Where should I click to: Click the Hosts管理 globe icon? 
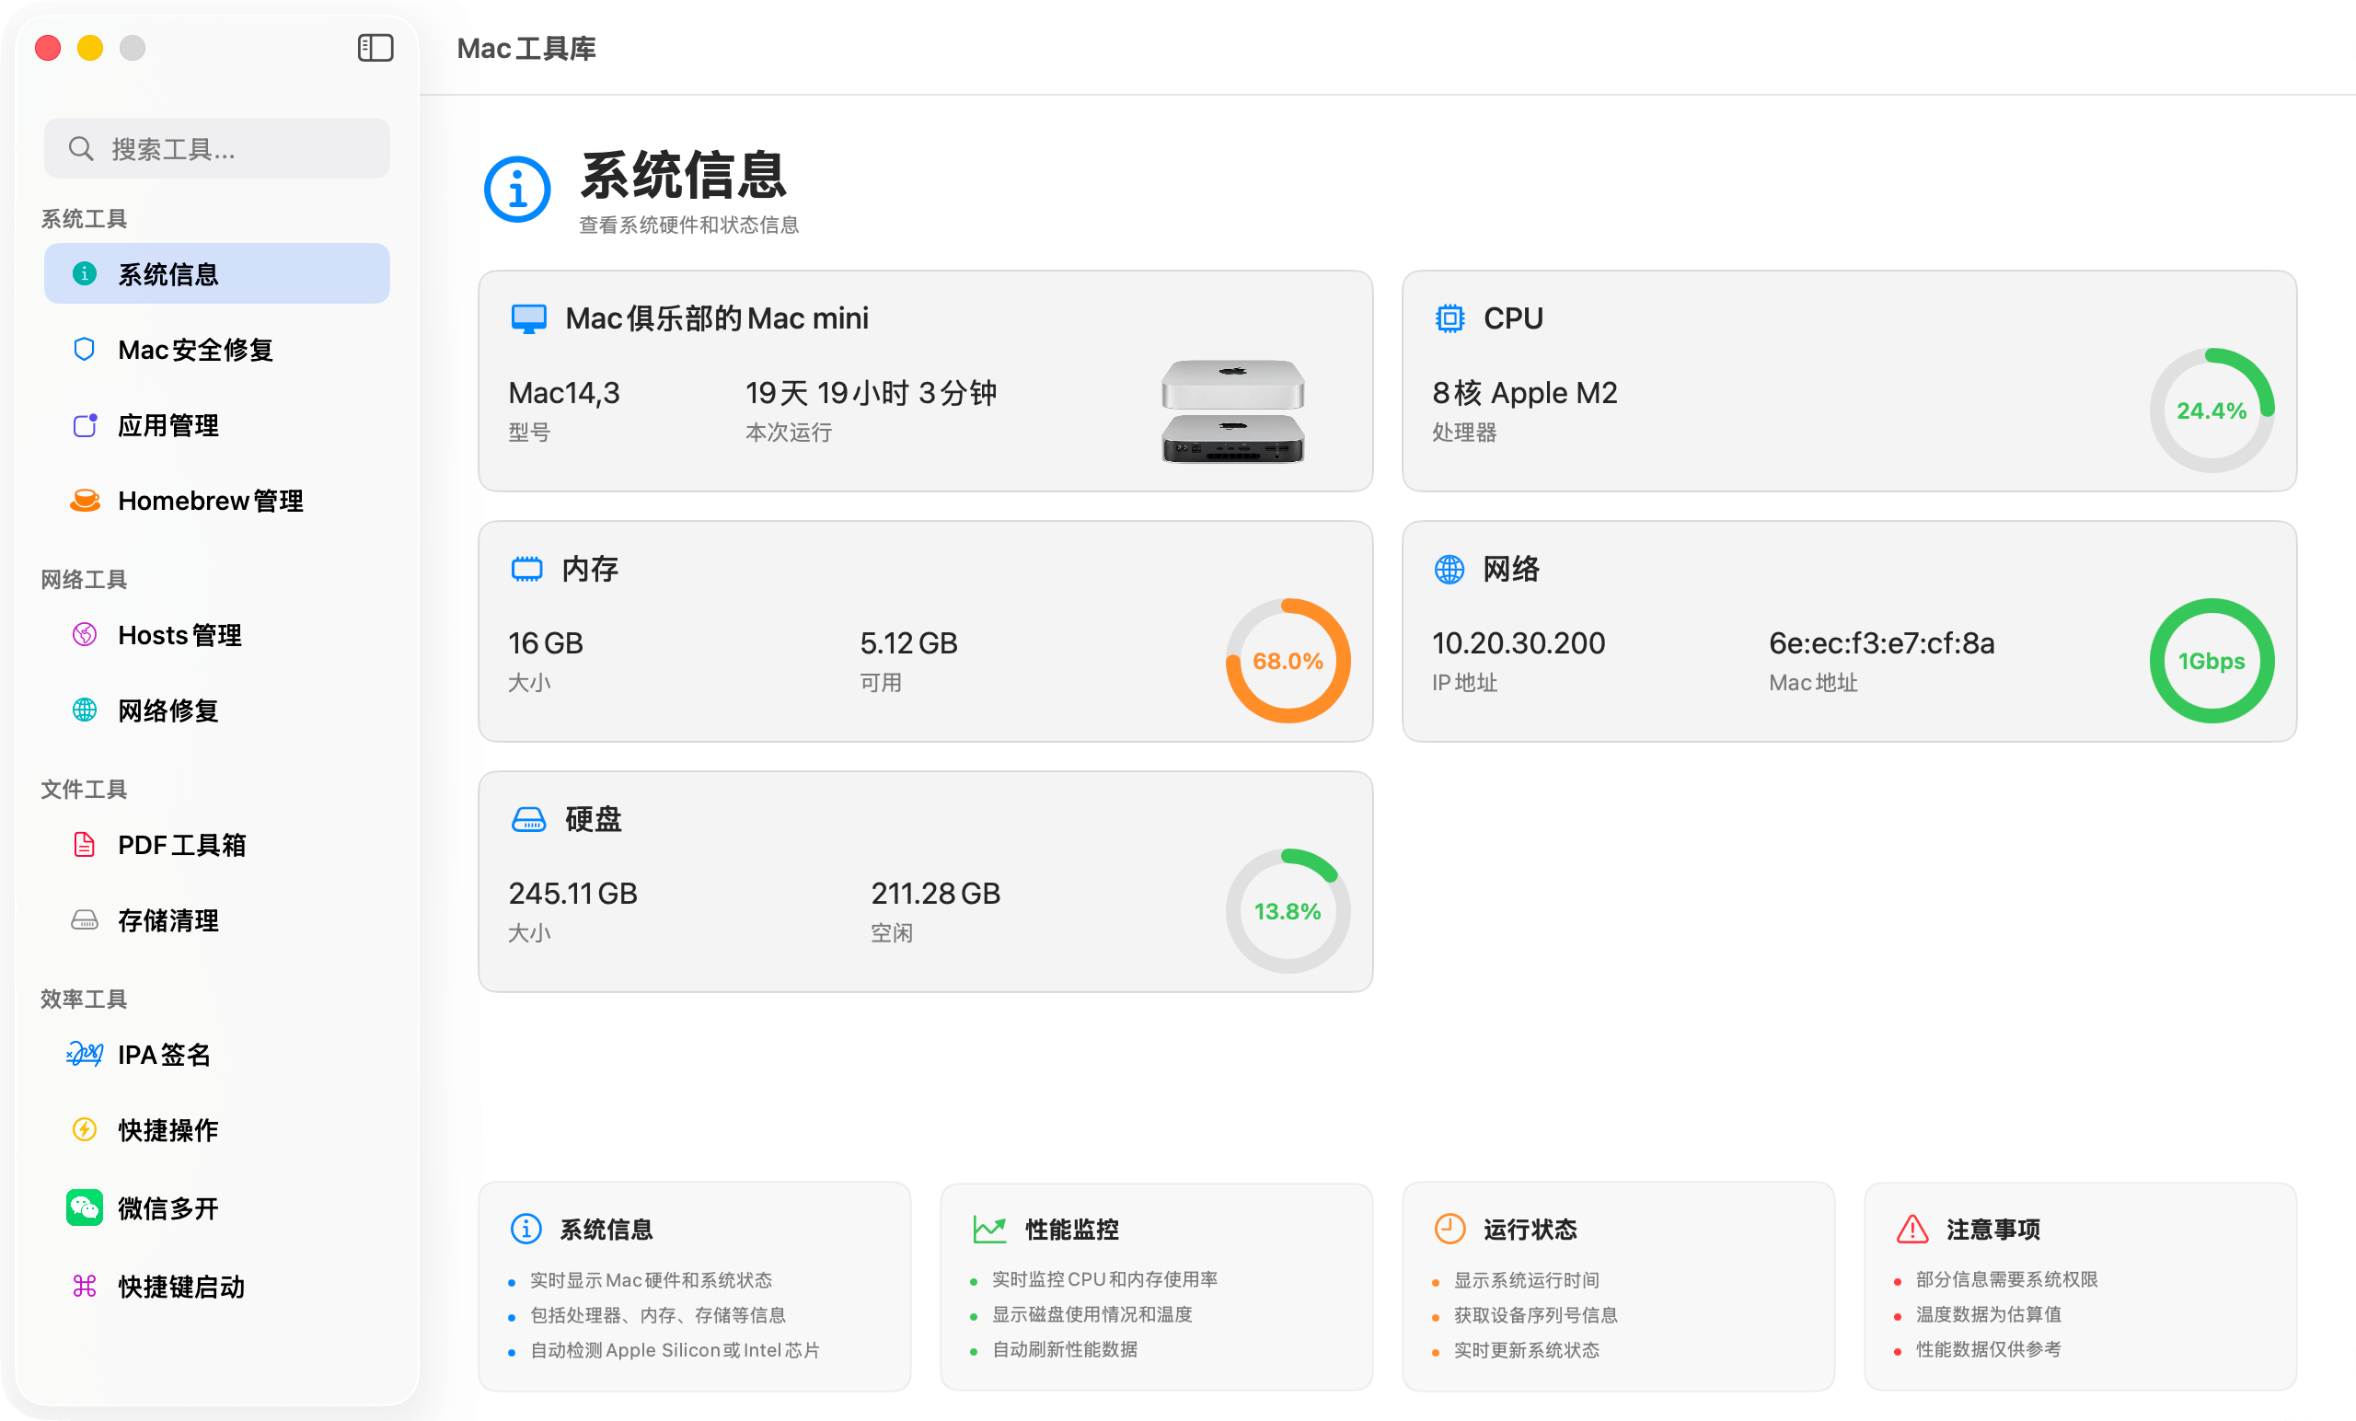tap(85, 635)
